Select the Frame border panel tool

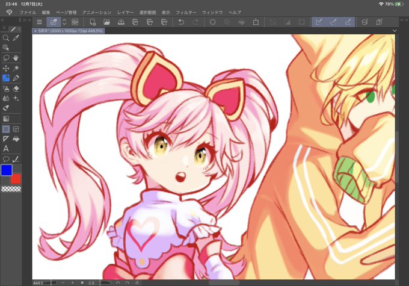click(16, 129)
